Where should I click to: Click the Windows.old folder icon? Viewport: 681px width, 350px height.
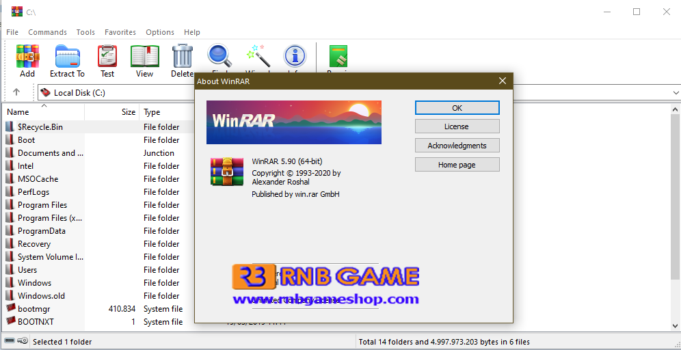tap(10, 296)
